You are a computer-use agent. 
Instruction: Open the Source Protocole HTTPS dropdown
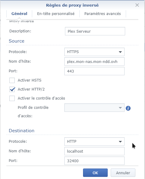click(x=94, y=52)
